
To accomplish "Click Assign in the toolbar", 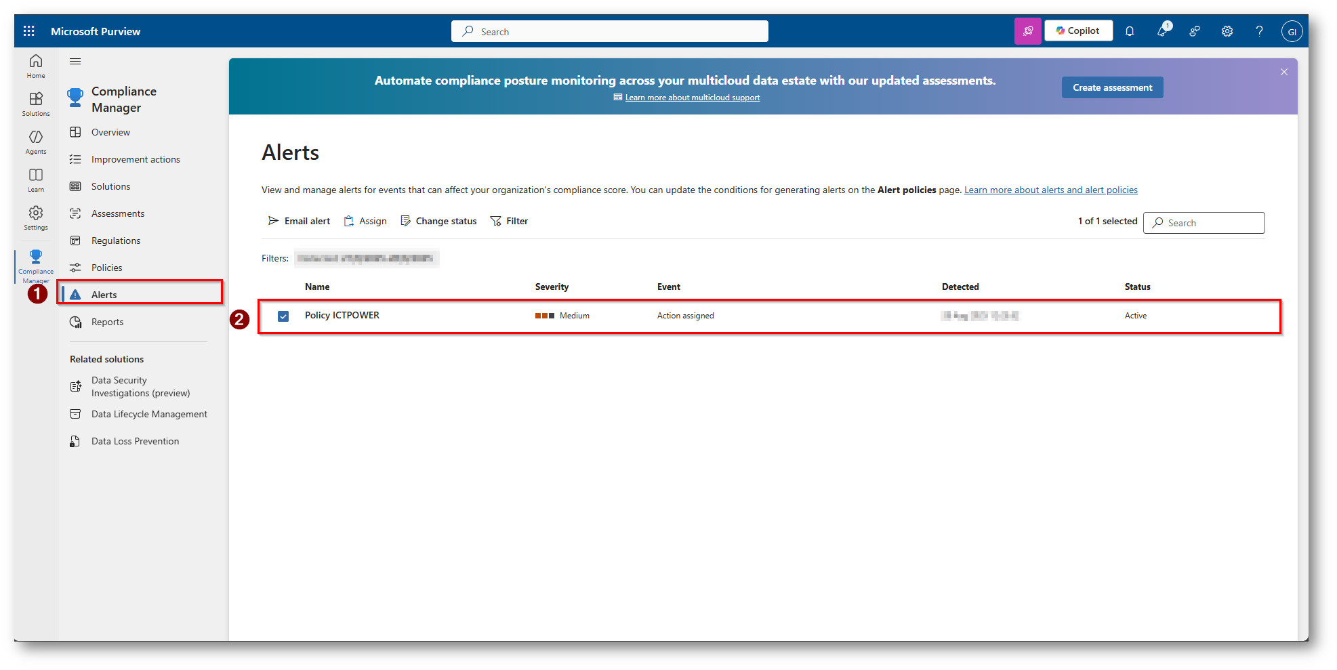I will [365, 221].
